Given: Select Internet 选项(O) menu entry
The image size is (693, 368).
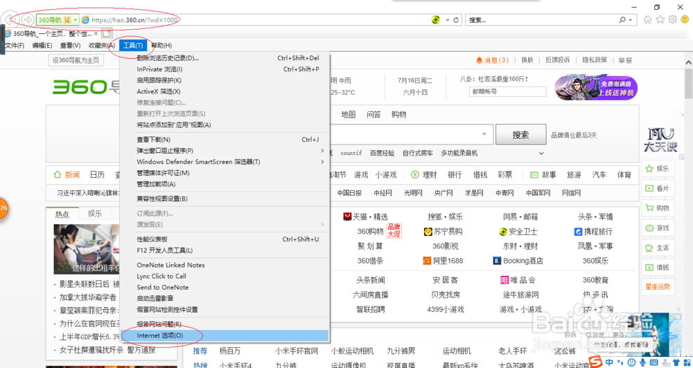Looking at the screenshot, I should (x=225, y=335).
